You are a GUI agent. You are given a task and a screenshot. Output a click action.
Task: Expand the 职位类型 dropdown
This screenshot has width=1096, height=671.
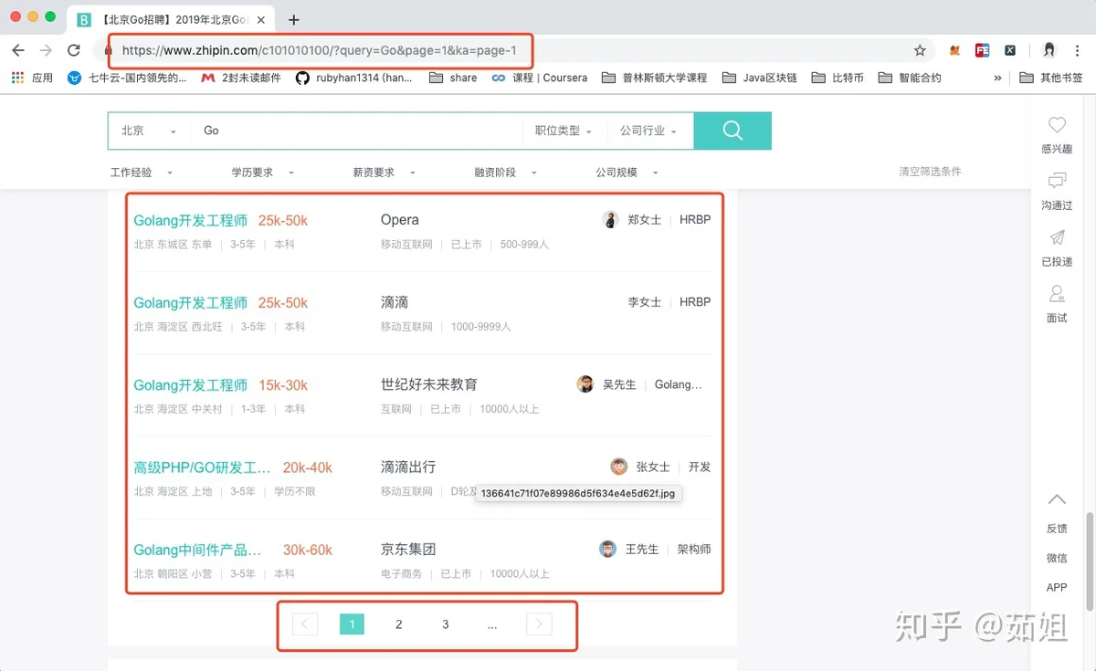(563, 131)
